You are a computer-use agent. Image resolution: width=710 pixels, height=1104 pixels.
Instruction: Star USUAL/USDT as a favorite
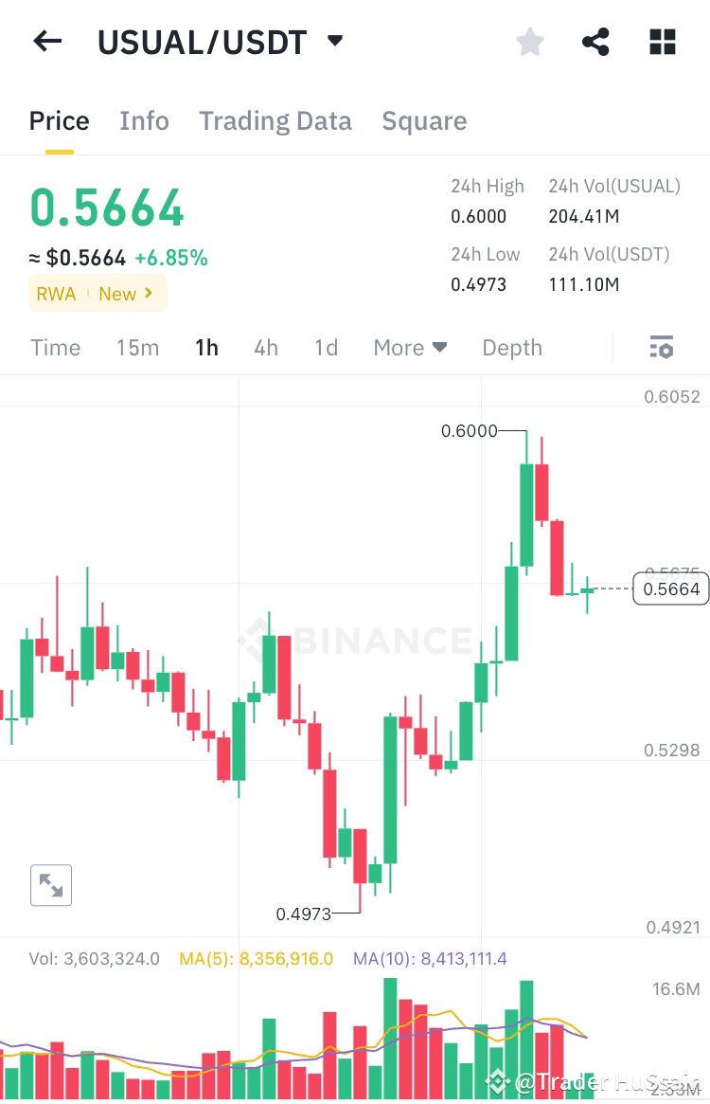click(529, 41)
